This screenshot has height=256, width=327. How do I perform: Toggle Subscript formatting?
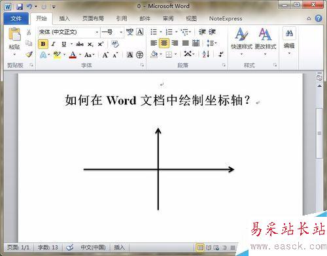[90, 44]
